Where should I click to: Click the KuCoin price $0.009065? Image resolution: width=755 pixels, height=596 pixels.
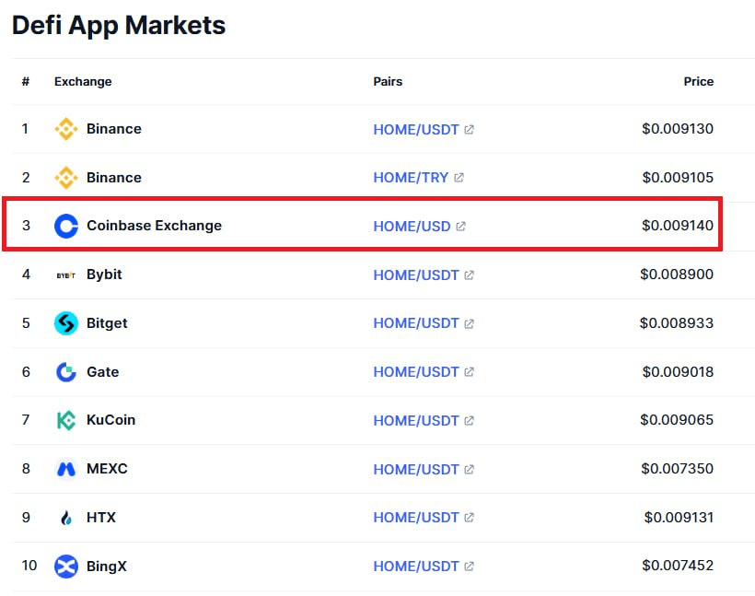tap(677, 420)
